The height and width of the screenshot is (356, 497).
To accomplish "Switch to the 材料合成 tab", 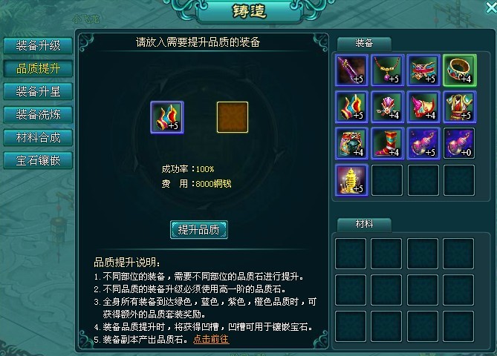I will pos(38,138).
